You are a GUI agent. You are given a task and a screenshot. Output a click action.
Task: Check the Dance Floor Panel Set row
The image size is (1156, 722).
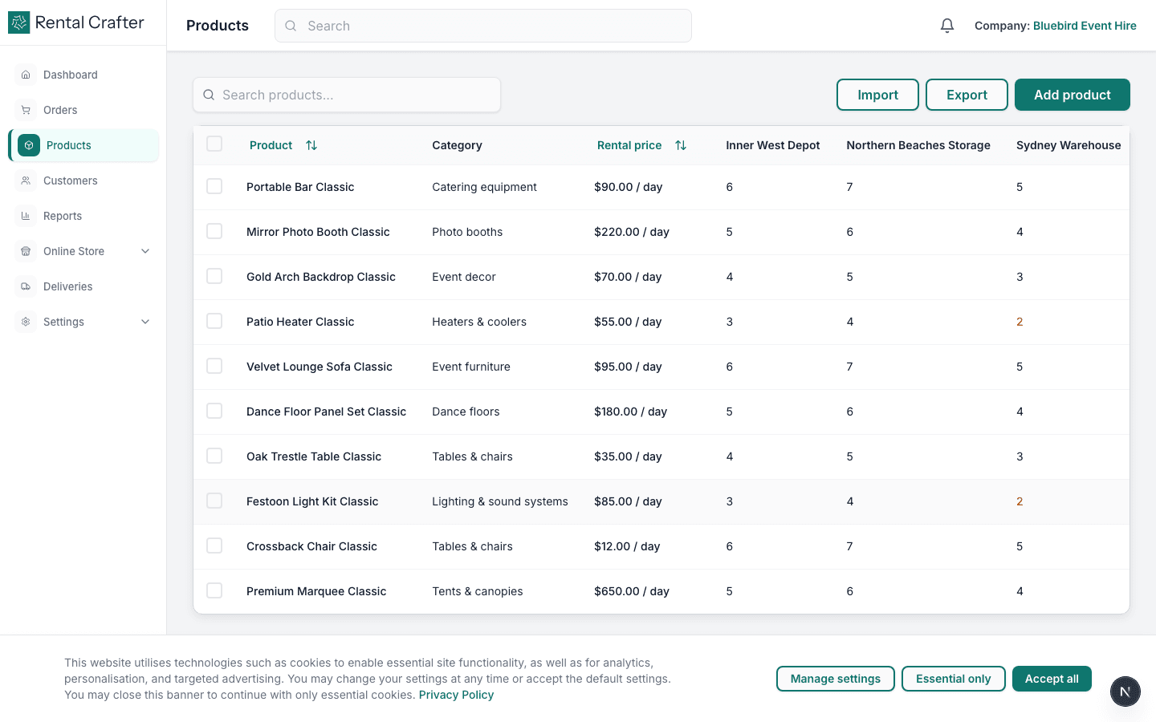point(214,411)
